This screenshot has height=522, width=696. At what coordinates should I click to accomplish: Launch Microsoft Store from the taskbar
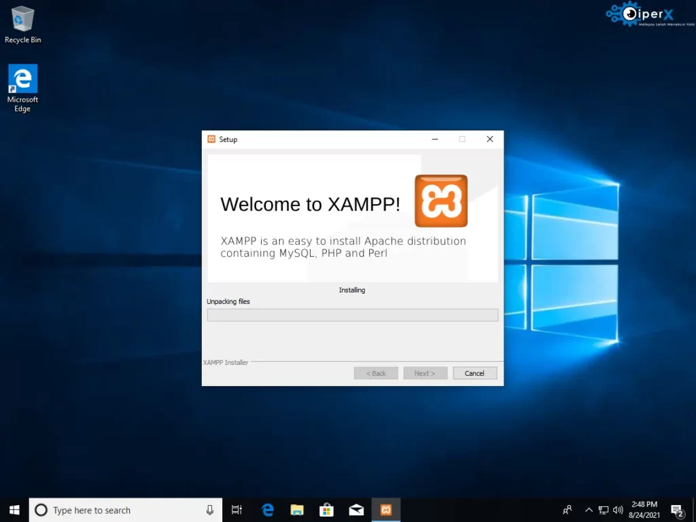326,510
